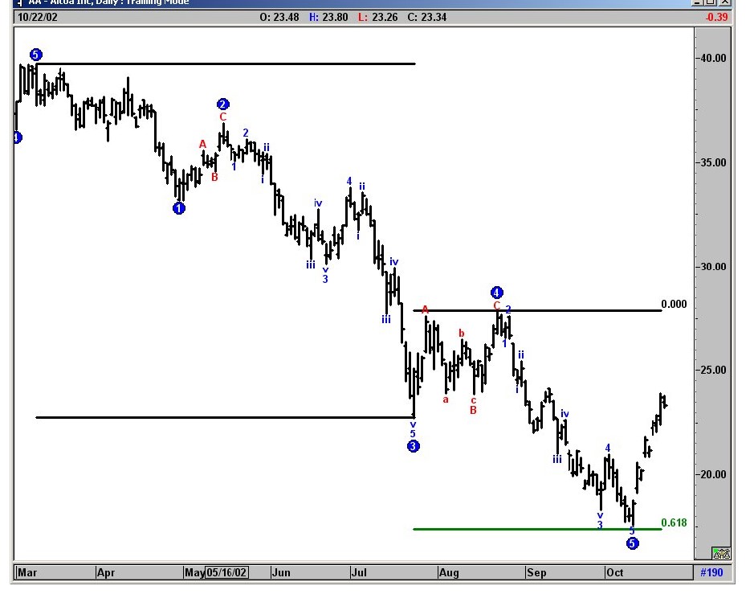
Task: Click the Sep label on time axis
Action: tap(536, 572)
